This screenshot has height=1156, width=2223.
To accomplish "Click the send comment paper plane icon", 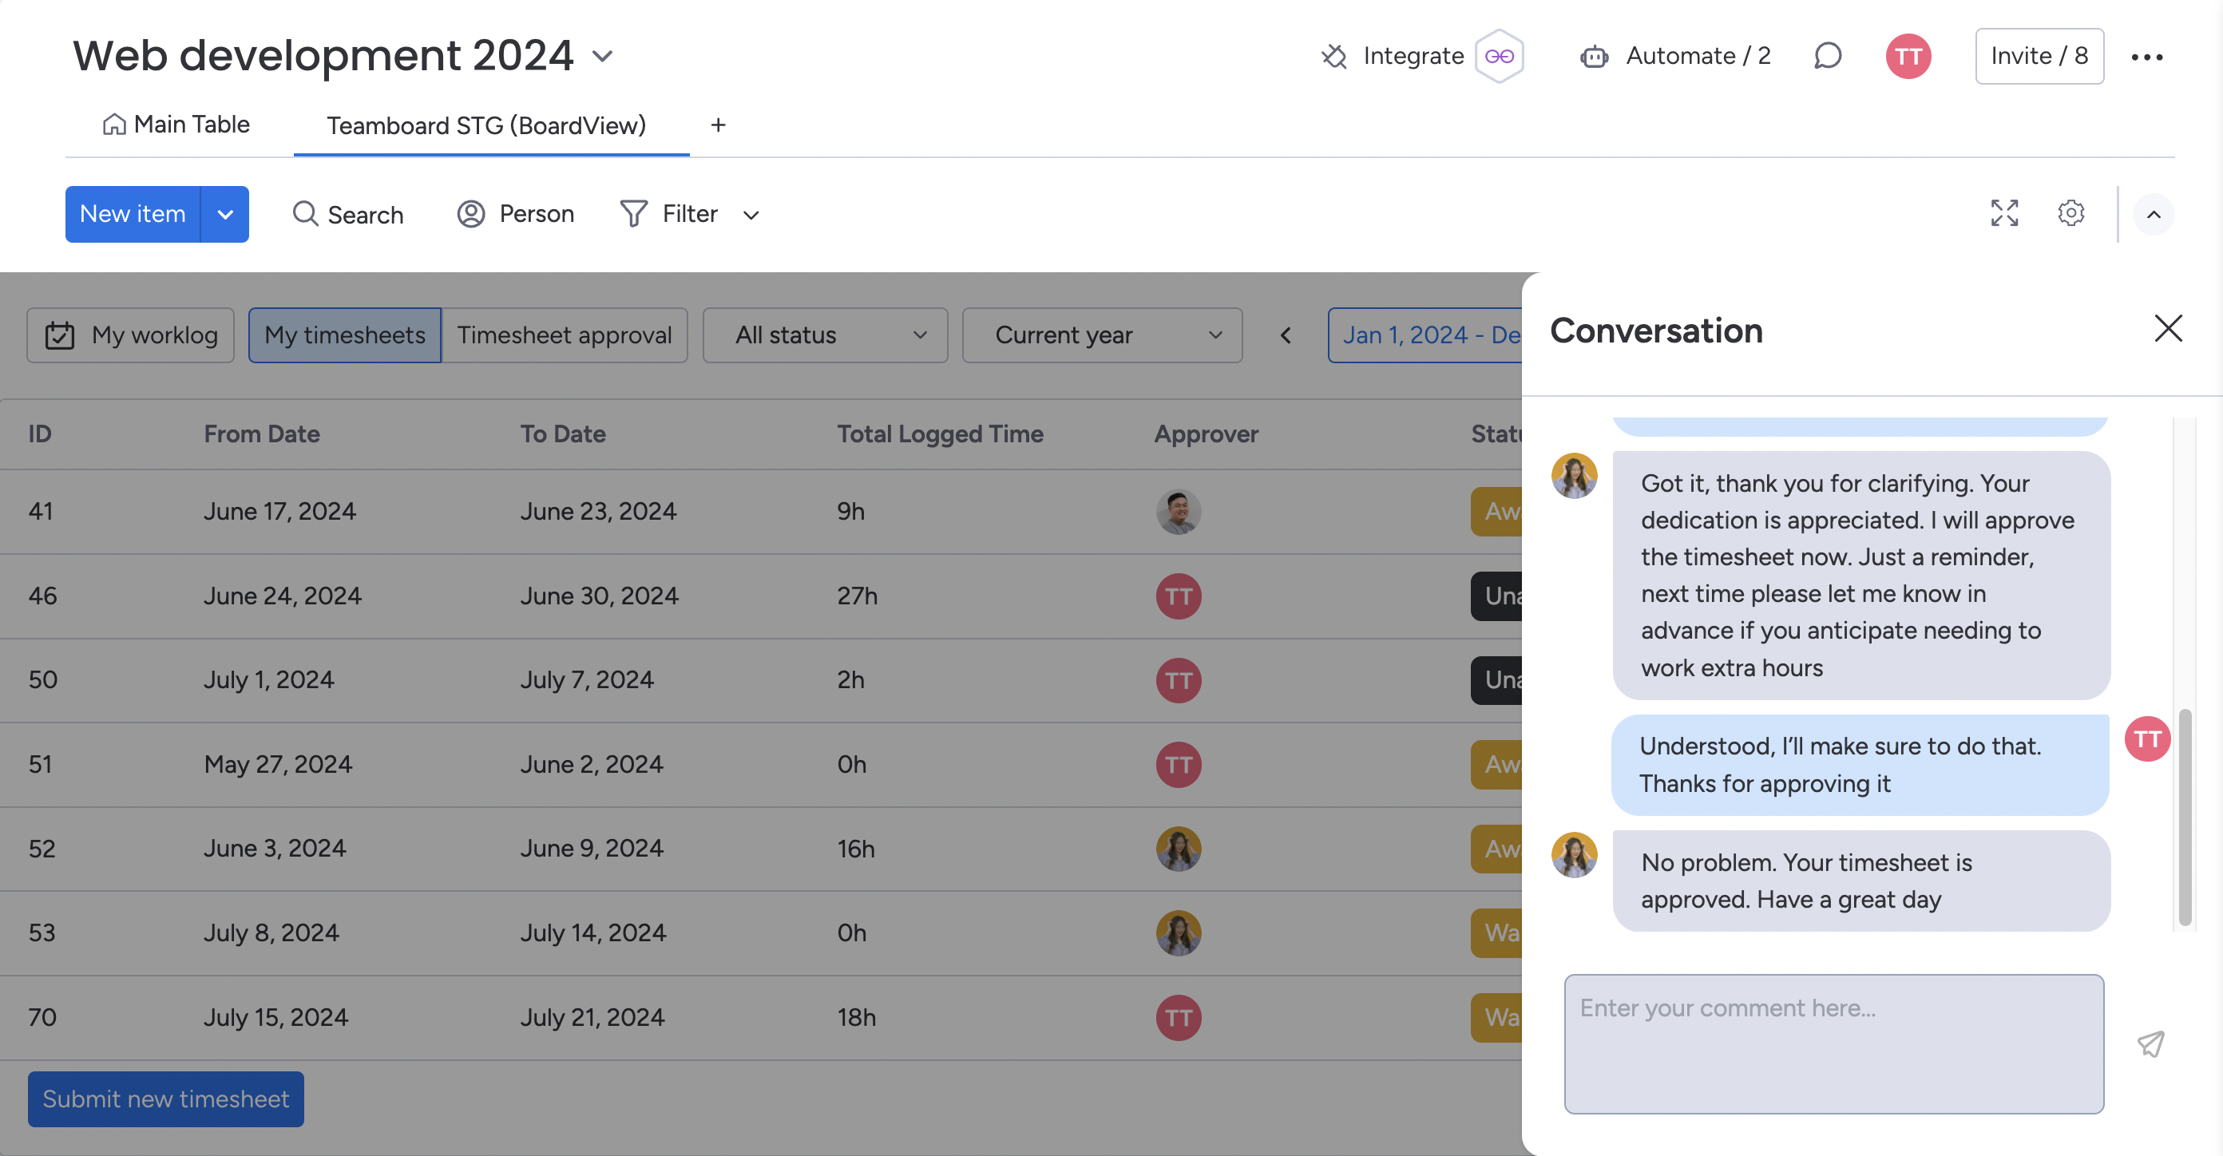I will (2150, 1044).
